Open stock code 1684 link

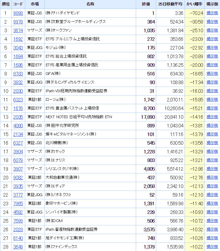click(x=18, y=56)
